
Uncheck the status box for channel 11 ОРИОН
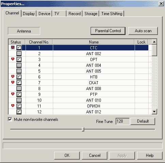click(19, 106)
